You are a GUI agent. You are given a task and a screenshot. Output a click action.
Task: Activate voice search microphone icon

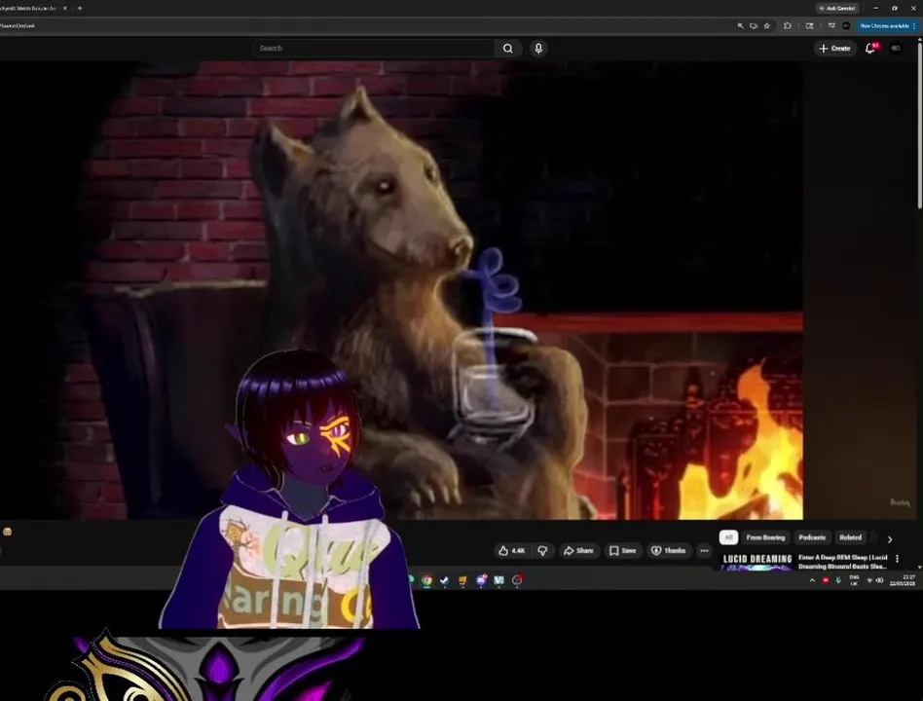tap(538, 49)
